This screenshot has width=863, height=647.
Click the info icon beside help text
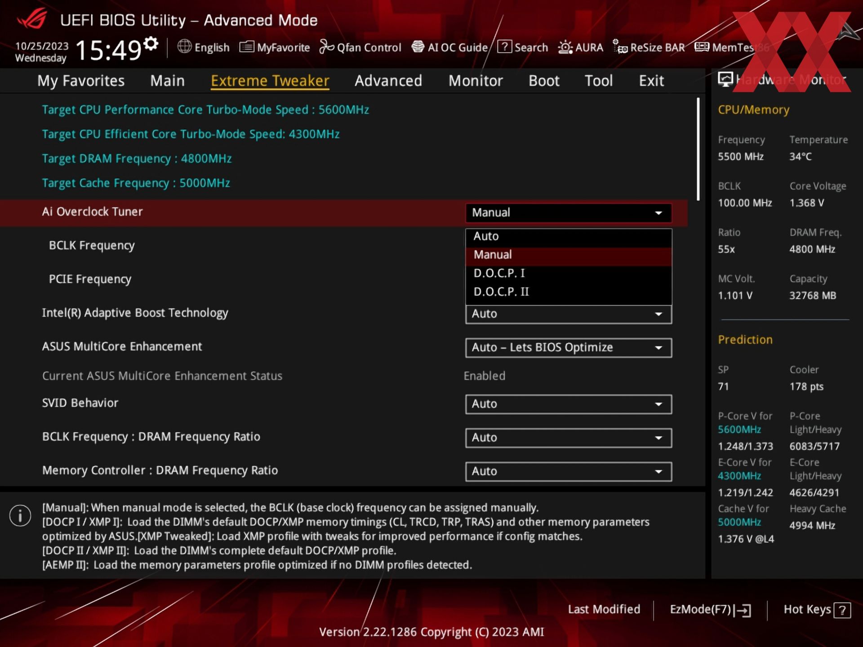20,515
